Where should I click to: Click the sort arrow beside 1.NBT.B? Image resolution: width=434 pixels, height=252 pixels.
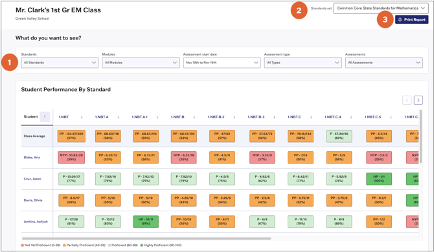194,117
